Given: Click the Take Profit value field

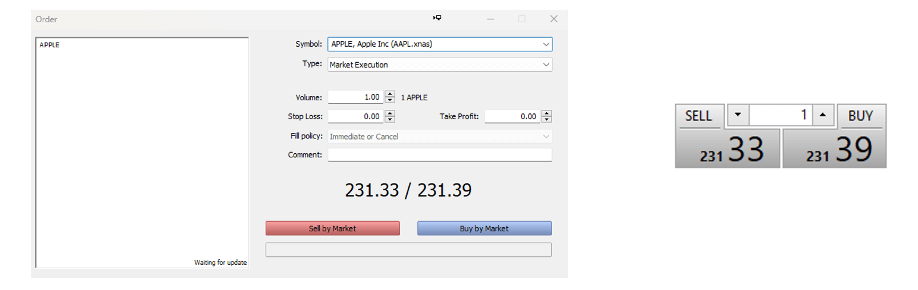Looking at the screenshot, I should tap(513, 116).
